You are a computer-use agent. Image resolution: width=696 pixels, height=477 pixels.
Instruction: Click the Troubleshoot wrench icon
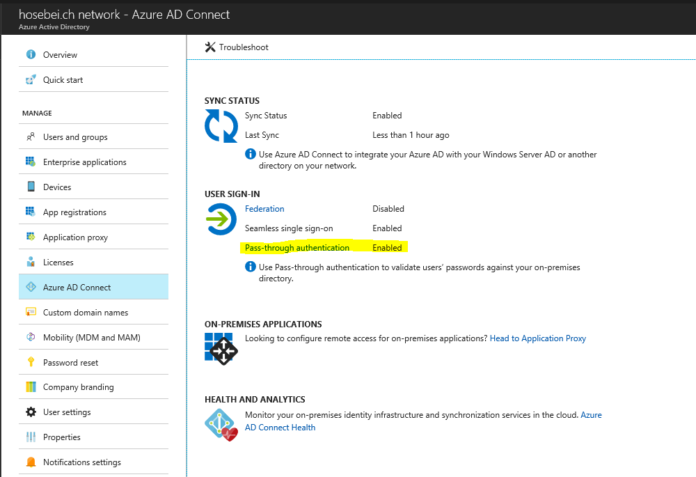pos(210,47)
